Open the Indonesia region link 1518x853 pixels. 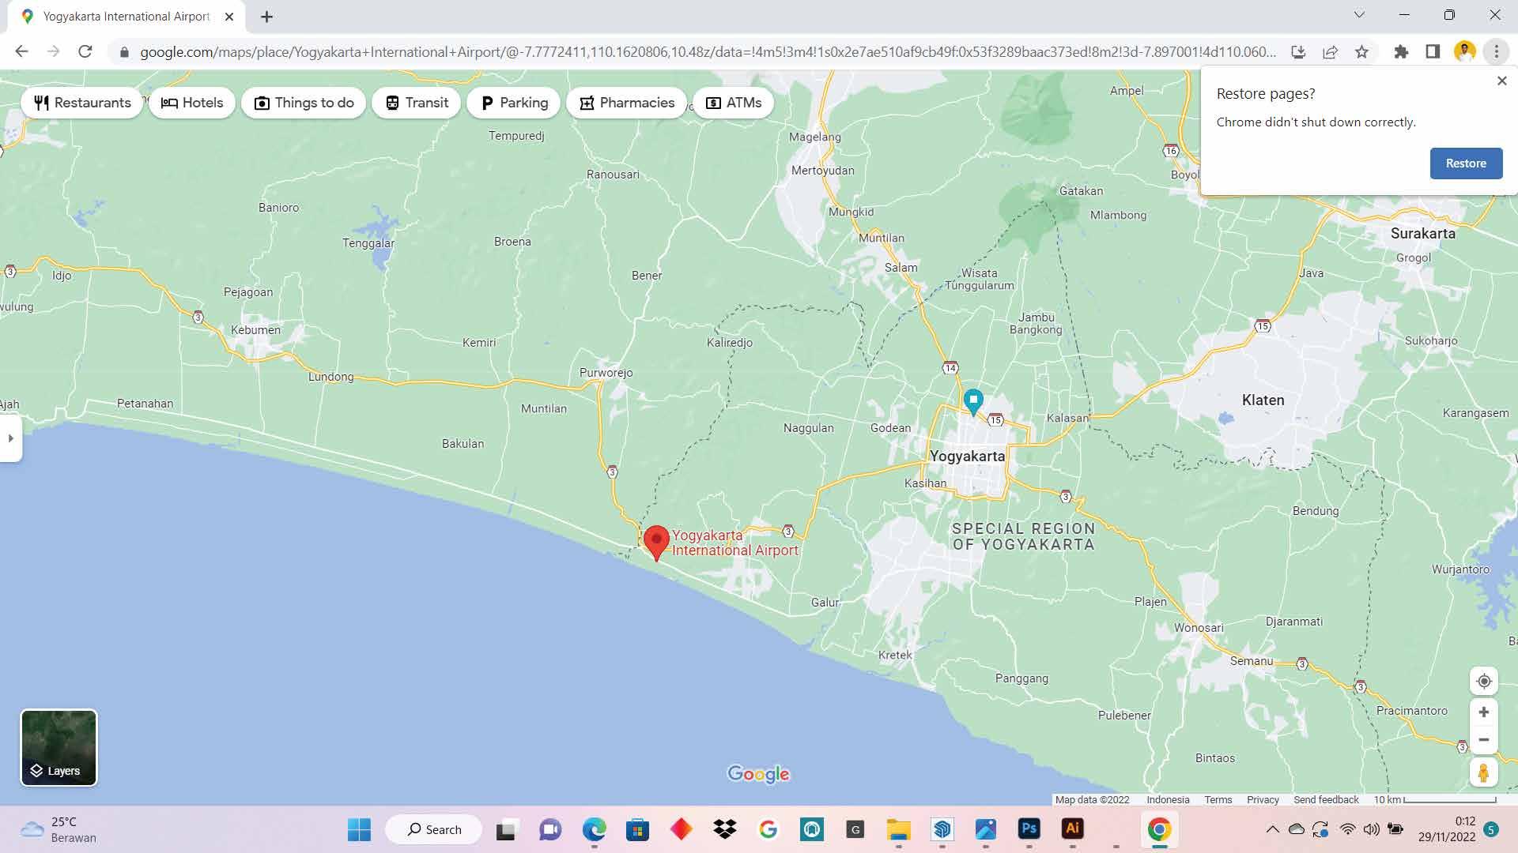pyautogui.click(x=1168, y=800)
